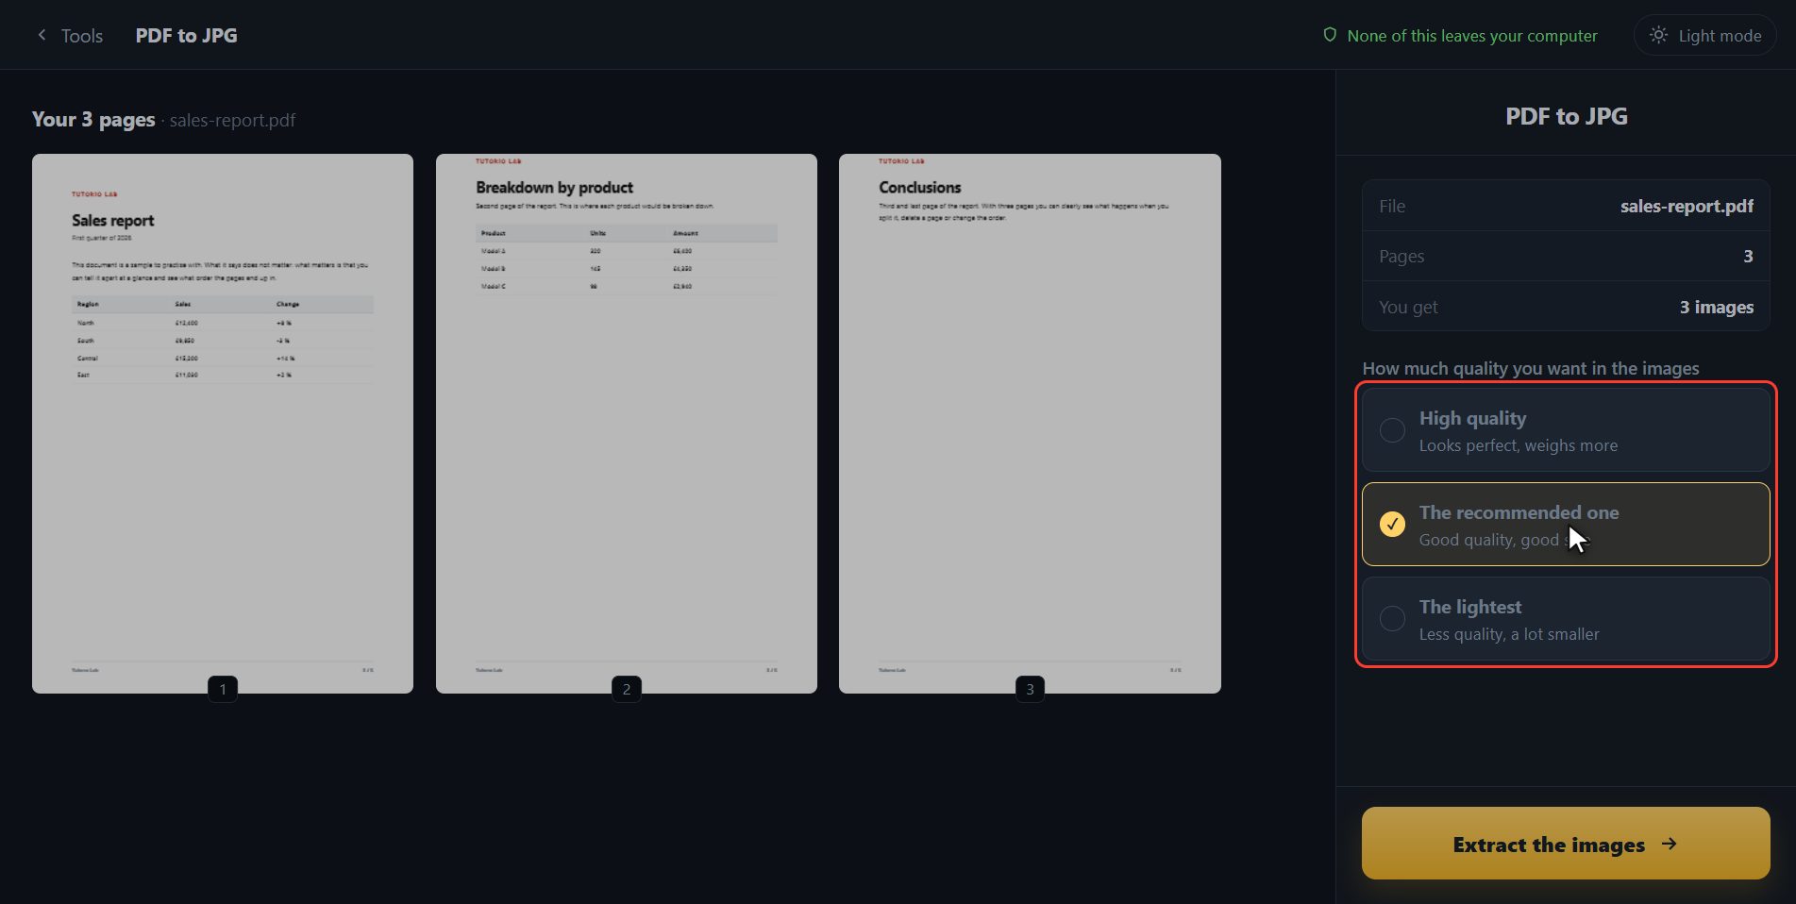Open the Sales report page thumbnail

(223, 424)
